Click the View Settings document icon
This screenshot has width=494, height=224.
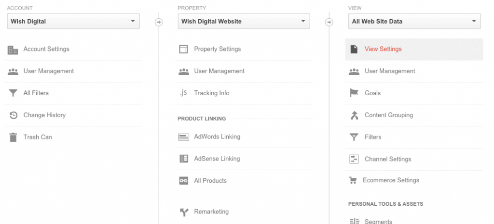pos(354,49)
